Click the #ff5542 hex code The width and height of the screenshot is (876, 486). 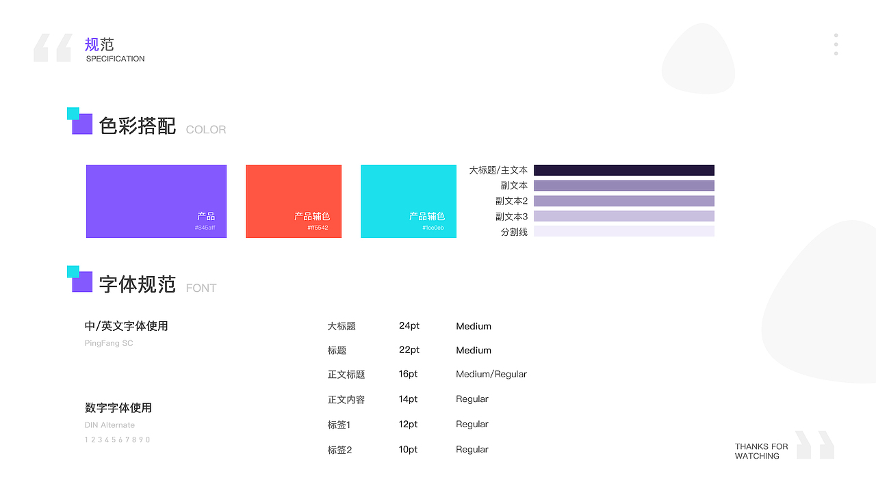click(318, 228)
